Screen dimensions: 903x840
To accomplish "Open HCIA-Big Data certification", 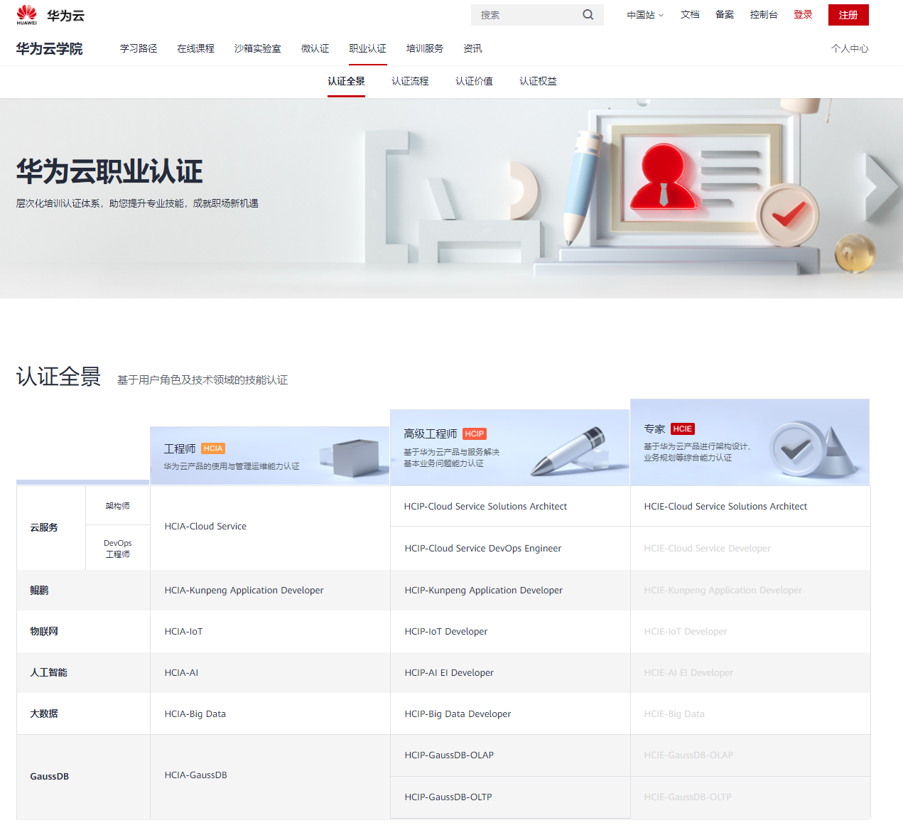I will [x=195, y=714].
